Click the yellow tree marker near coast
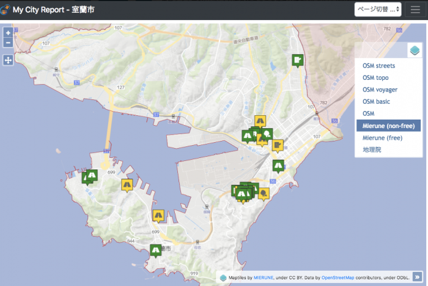Screen dimensions: 428x286 (x=264, y=194)
